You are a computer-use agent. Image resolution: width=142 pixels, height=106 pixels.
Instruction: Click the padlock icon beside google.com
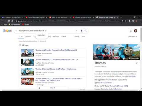click(x=16, y=21)
